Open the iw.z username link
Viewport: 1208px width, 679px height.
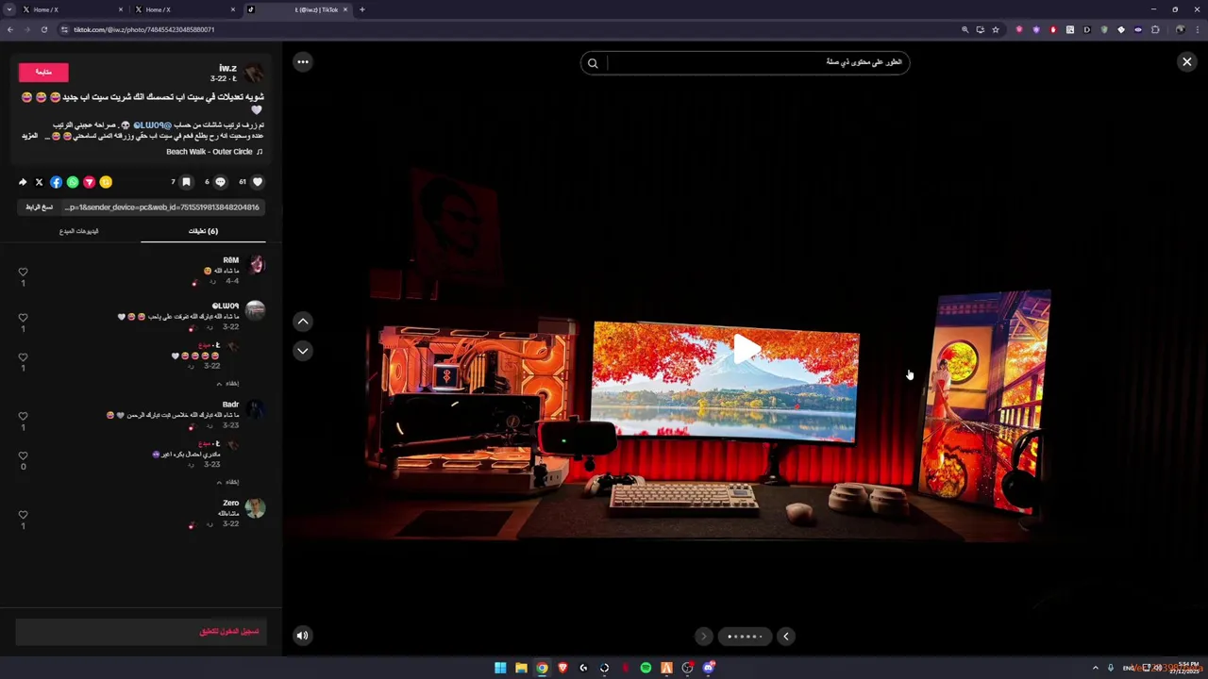(x=227, y=68)
